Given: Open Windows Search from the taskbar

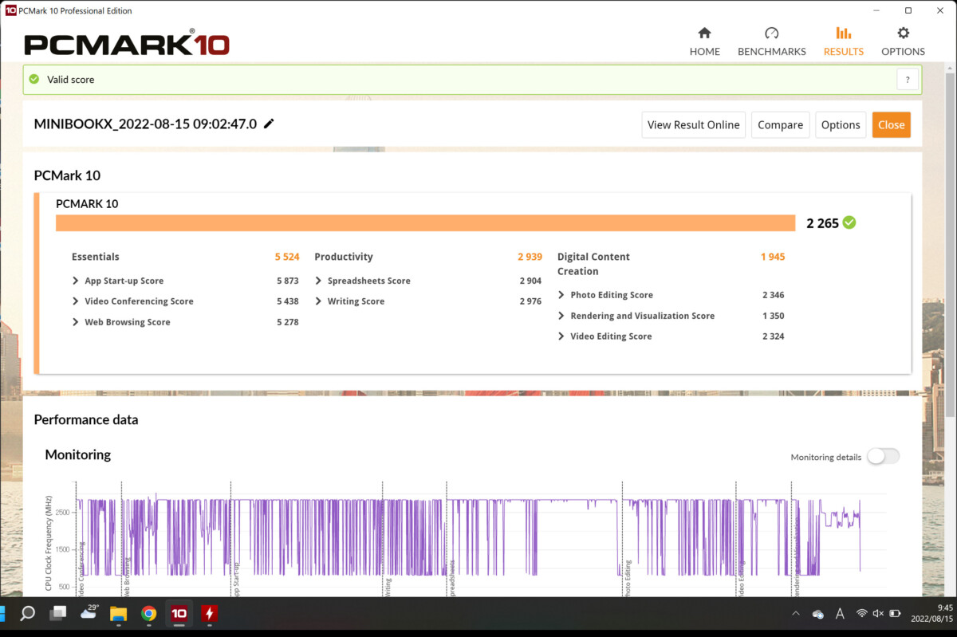Looking at the screenshot, I should [x=27, y=613].
